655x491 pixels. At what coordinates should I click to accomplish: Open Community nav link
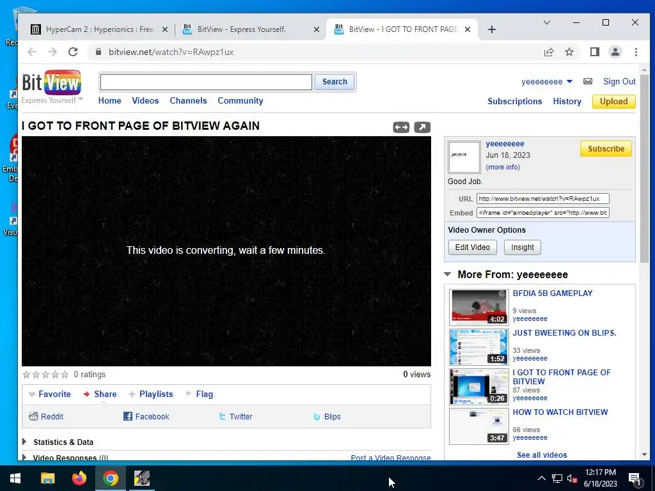pyautogui.click(x=241, y=100)
